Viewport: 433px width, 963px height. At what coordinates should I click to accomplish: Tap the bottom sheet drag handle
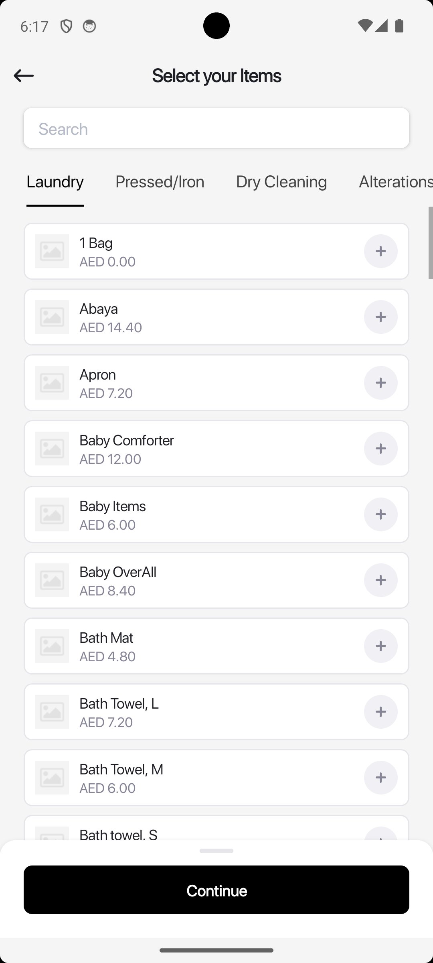[216, 851]
